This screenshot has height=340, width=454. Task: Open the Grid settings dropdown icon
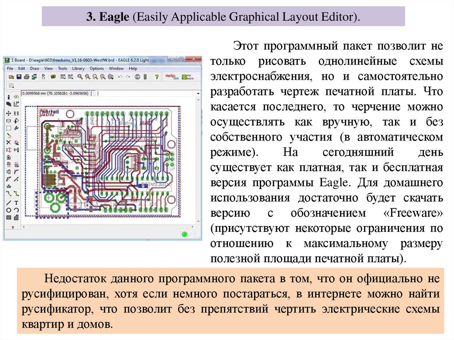pos(11,86)
